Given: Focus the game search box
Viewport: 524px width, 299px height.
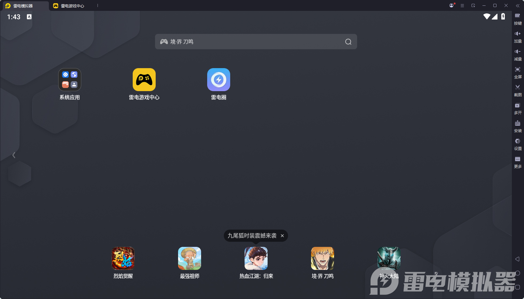Looking at the screenshot, I should (x=256, y=42).
